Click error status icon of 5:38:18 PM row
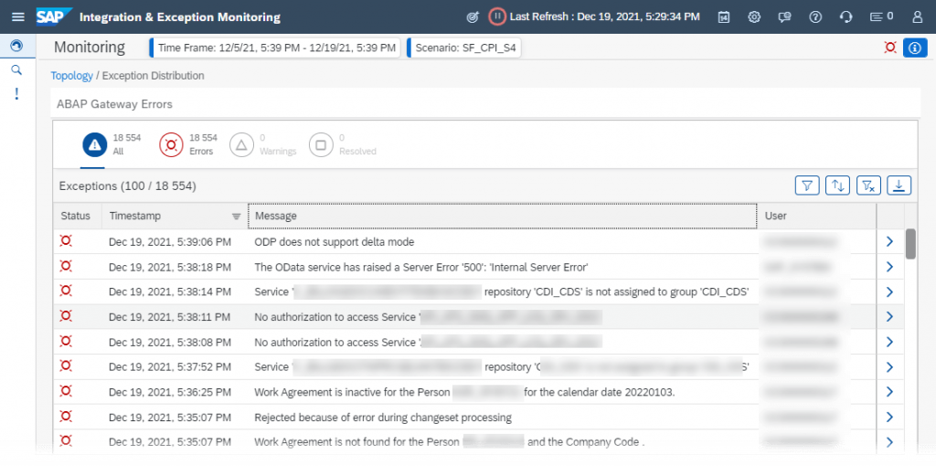The image size is (936, 466). 66,266
